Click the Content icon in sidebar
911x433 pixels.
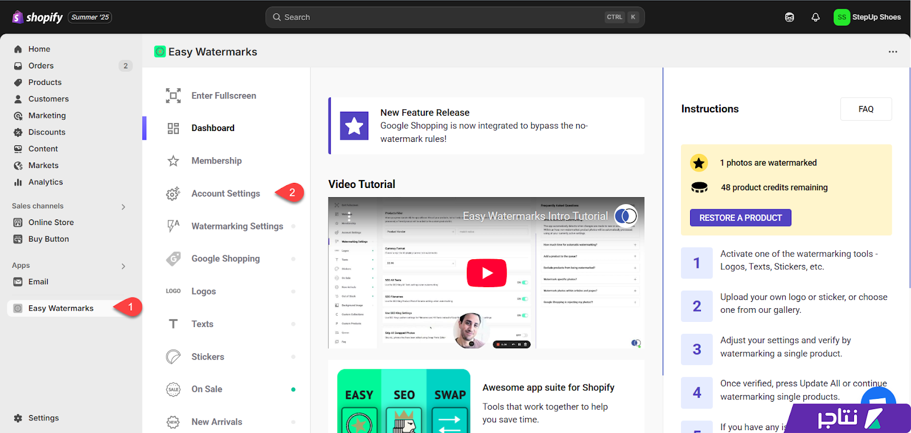pyautogui.click(x=18, y=149)
